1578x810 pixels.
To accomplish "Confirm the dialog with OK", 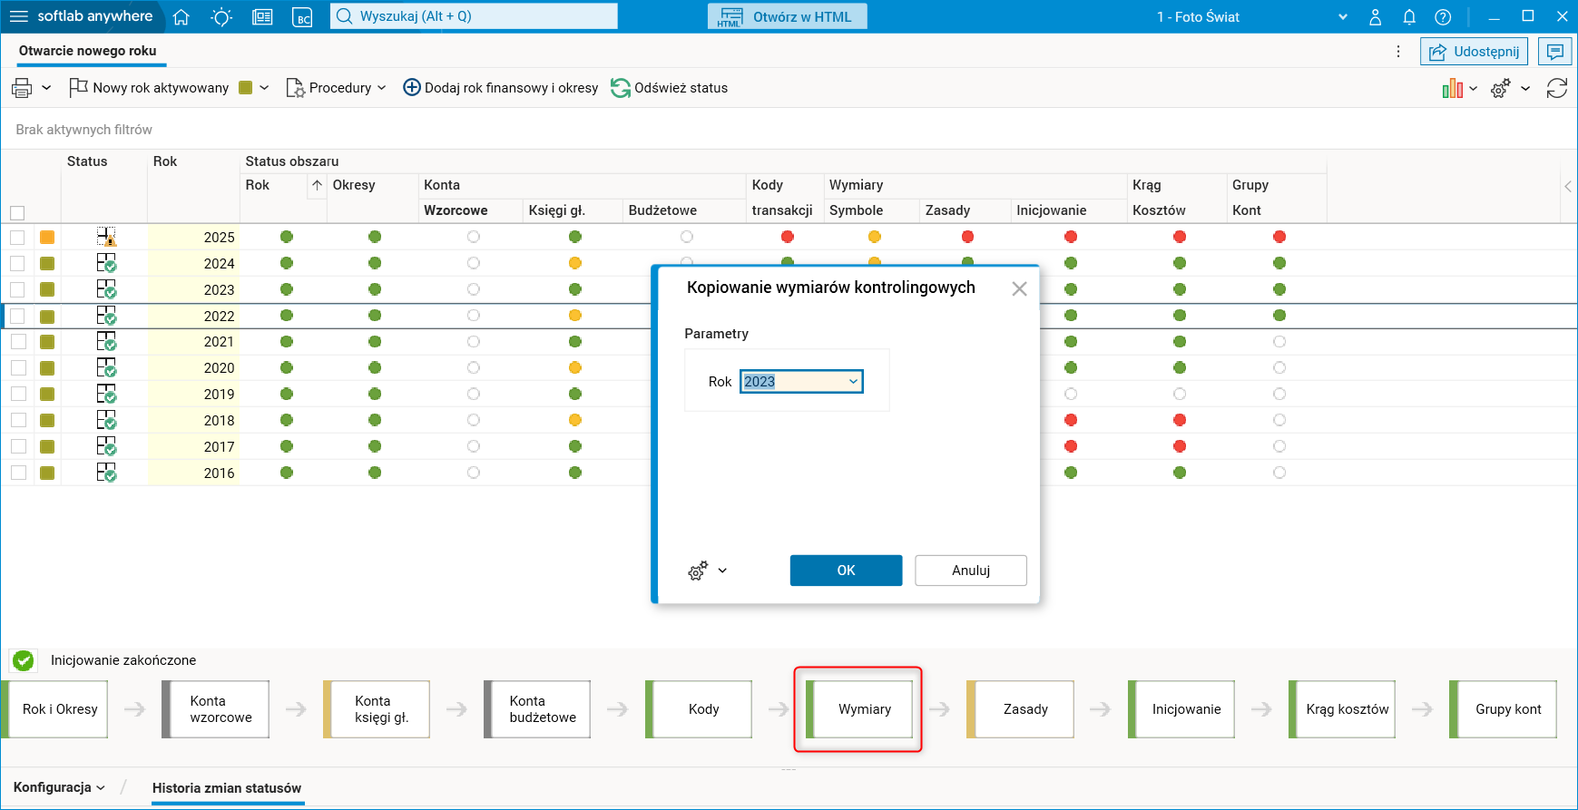I will 846,571.
